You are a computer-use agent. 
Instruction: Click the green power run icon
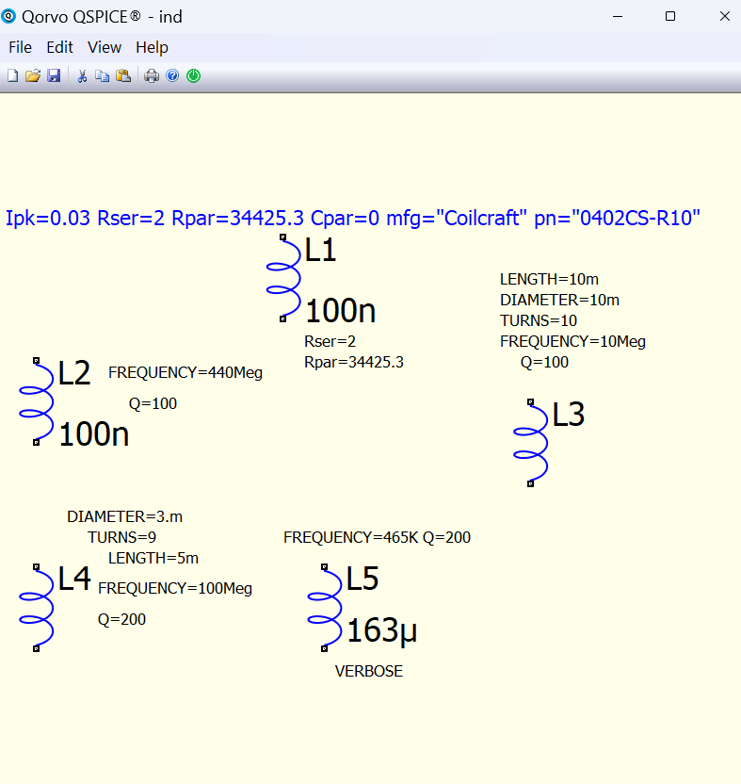(x=193, y=76)
